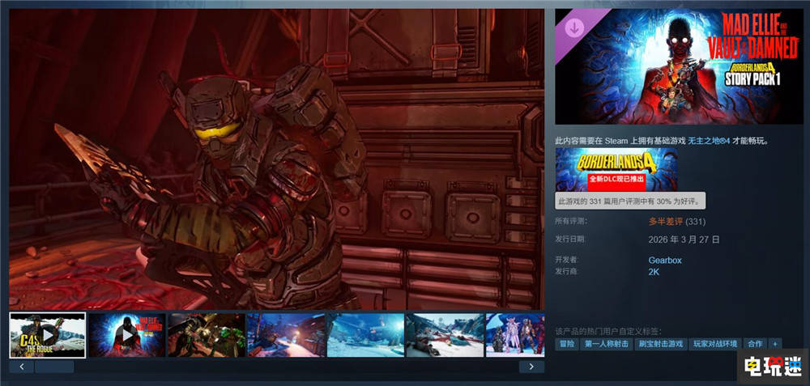The width and height of the screenshot is (810, 386).
Task: Select the green creature screenshot thumbnail
Action: coord(206,334)
